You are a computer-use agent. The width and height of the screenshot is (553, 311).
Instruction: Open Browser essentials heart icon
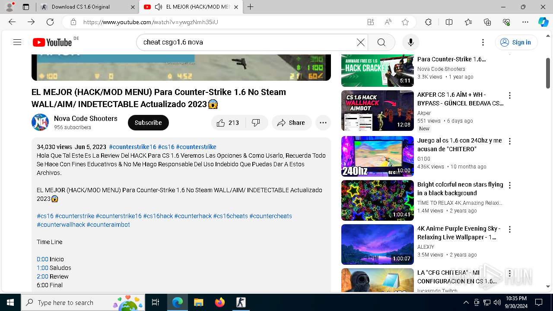[506, 22]
